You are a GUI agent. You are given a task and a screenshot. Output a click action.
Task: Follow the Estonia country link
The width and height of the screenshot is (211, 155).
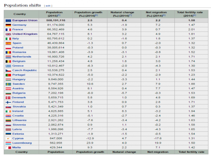18,134
